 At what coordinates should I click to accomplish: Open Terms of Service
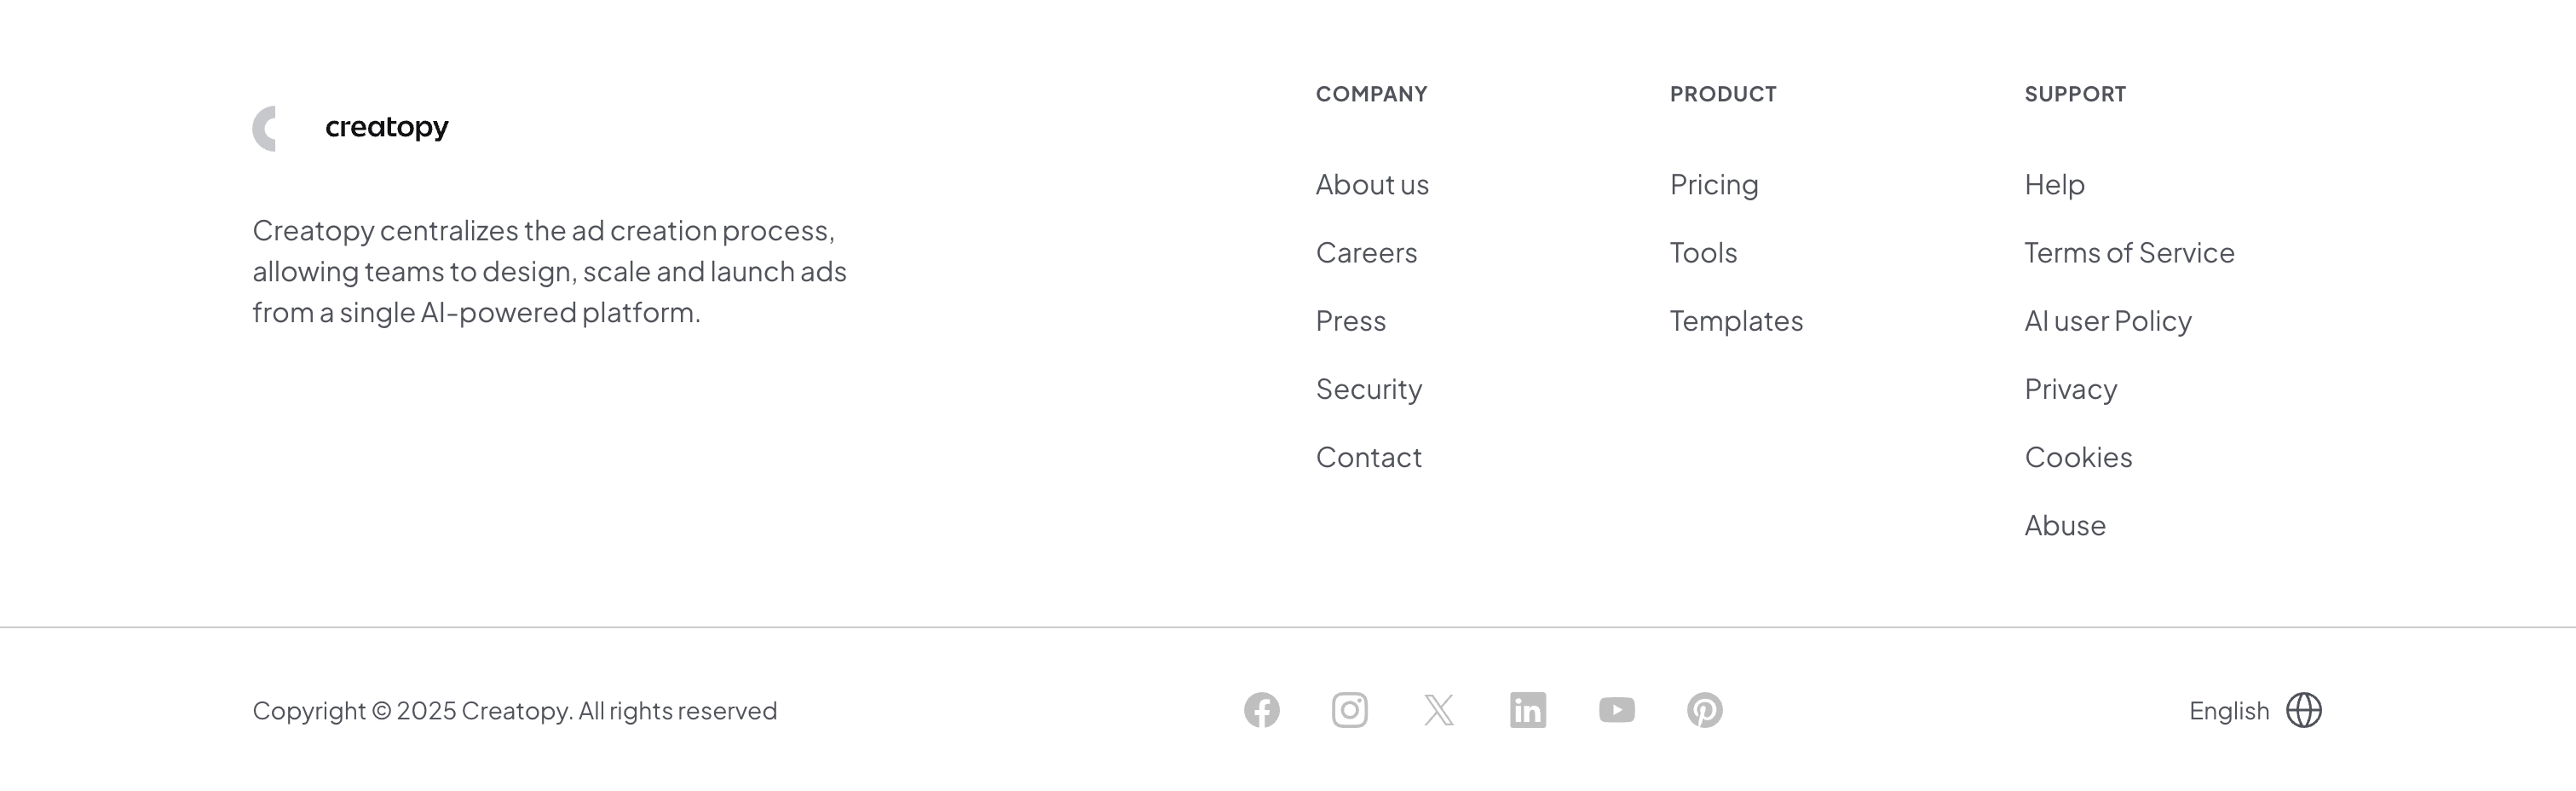tap(2129, 253)
